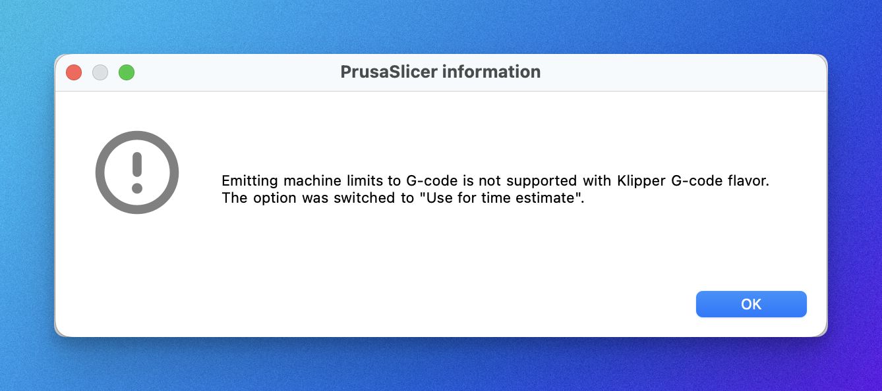Click the OK button
The height and width of the screenshot is (391, 882).
click(751, 304)
